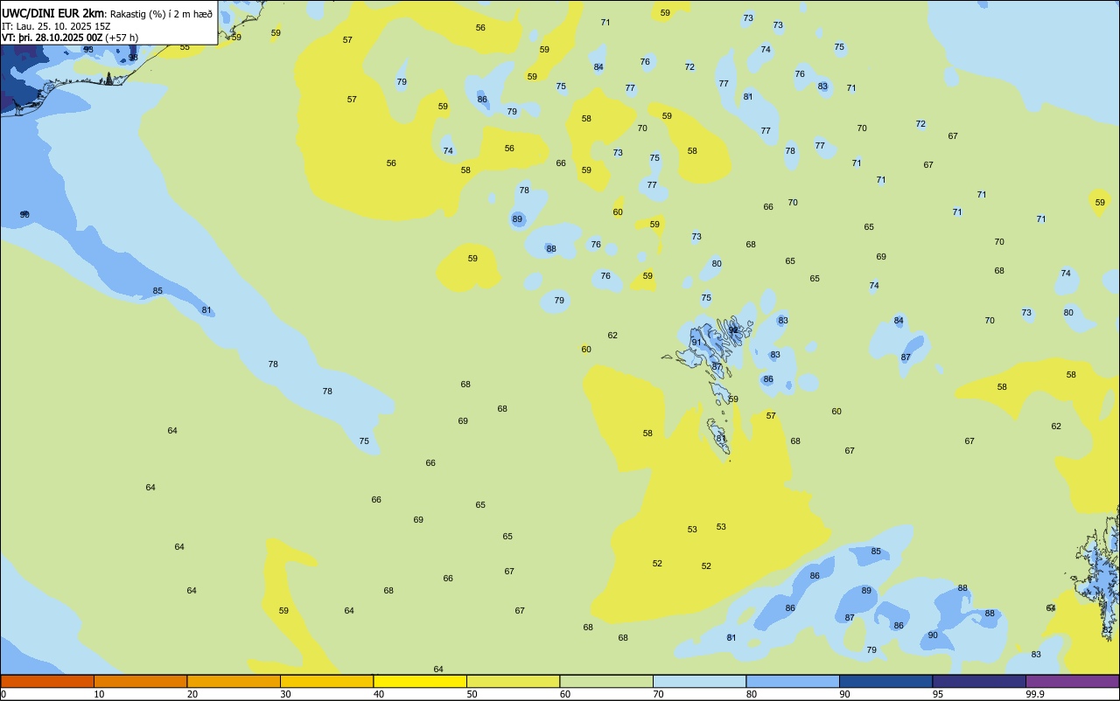
Task: Click the '99.9' tick label on the legend scale
Action: [x=1035, y=694]
